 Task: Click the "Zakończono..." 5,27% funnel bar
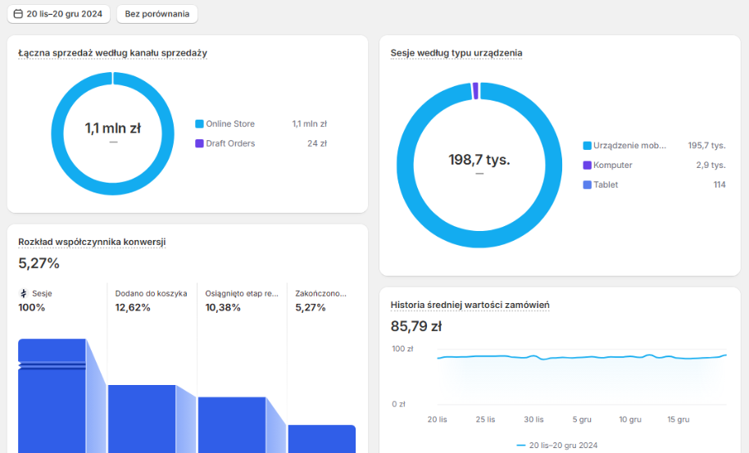tap(321, 438)
